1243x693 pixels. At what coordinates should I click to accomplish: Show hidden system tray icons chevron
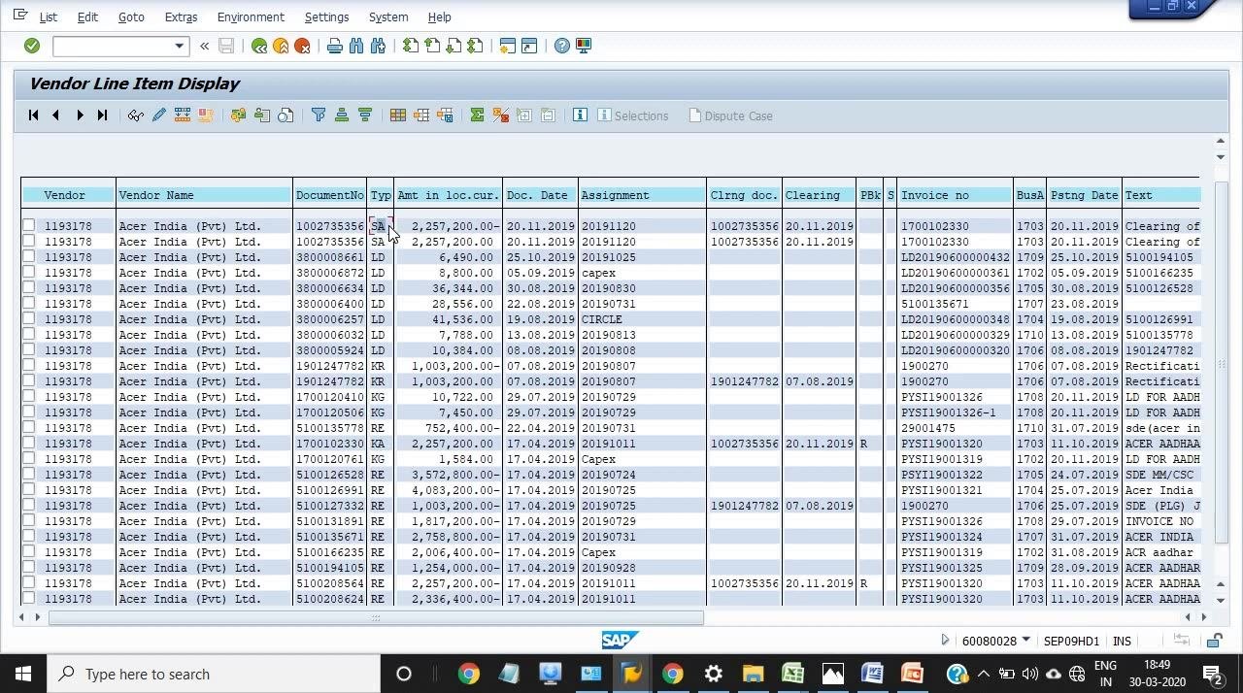[984, 674]
